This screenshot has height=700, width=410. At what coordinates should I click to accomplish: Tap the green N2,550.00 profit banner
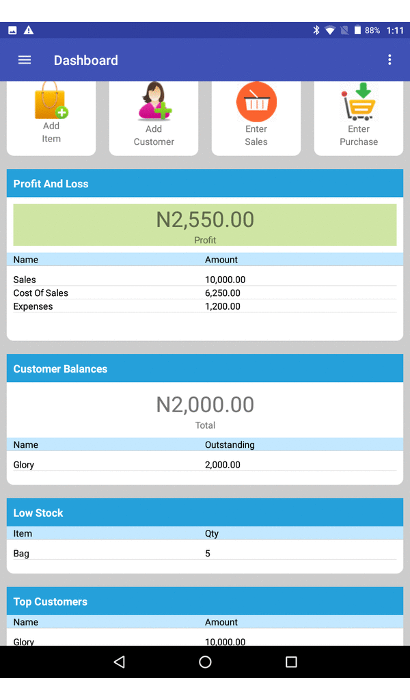click(205, 225)
